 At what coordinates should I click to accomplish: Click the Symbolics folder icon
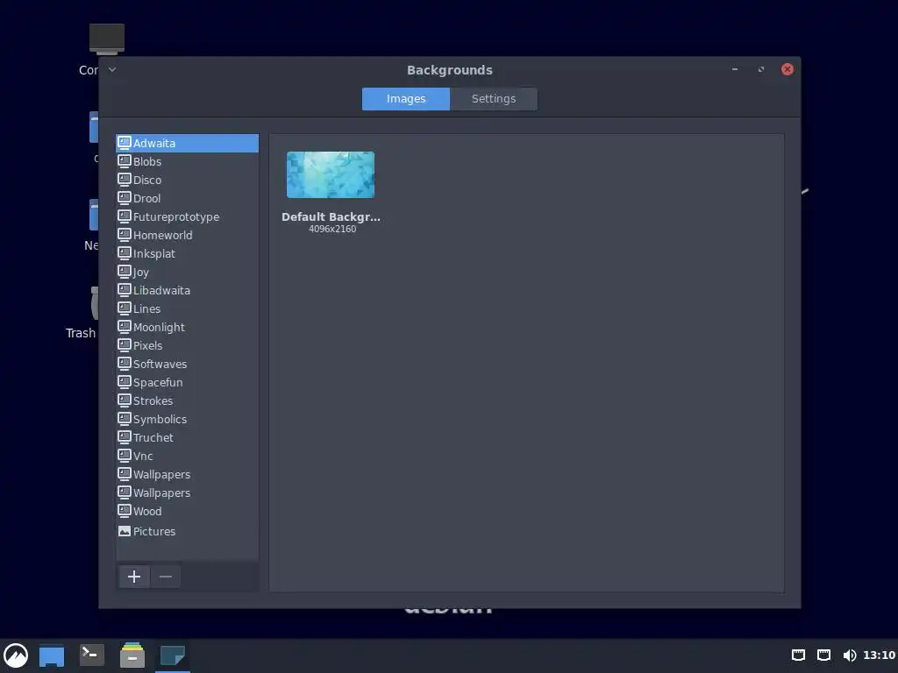[125, 418]
